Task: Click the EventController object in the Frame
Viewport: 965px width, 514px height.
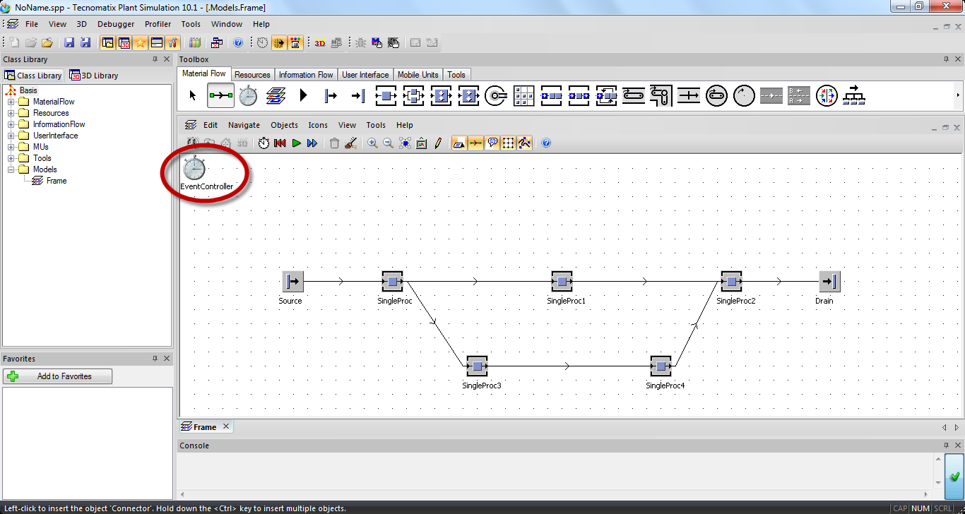Action: tap(194, 169)
